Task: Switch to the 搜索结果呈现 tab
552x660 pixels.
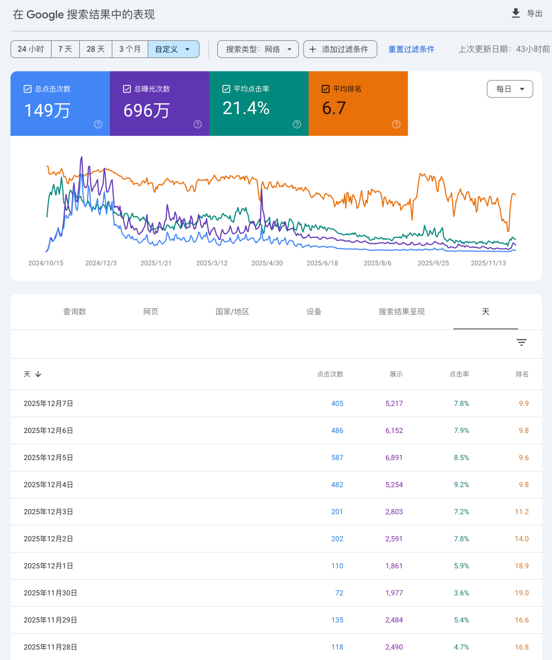Action: point(402,311)
